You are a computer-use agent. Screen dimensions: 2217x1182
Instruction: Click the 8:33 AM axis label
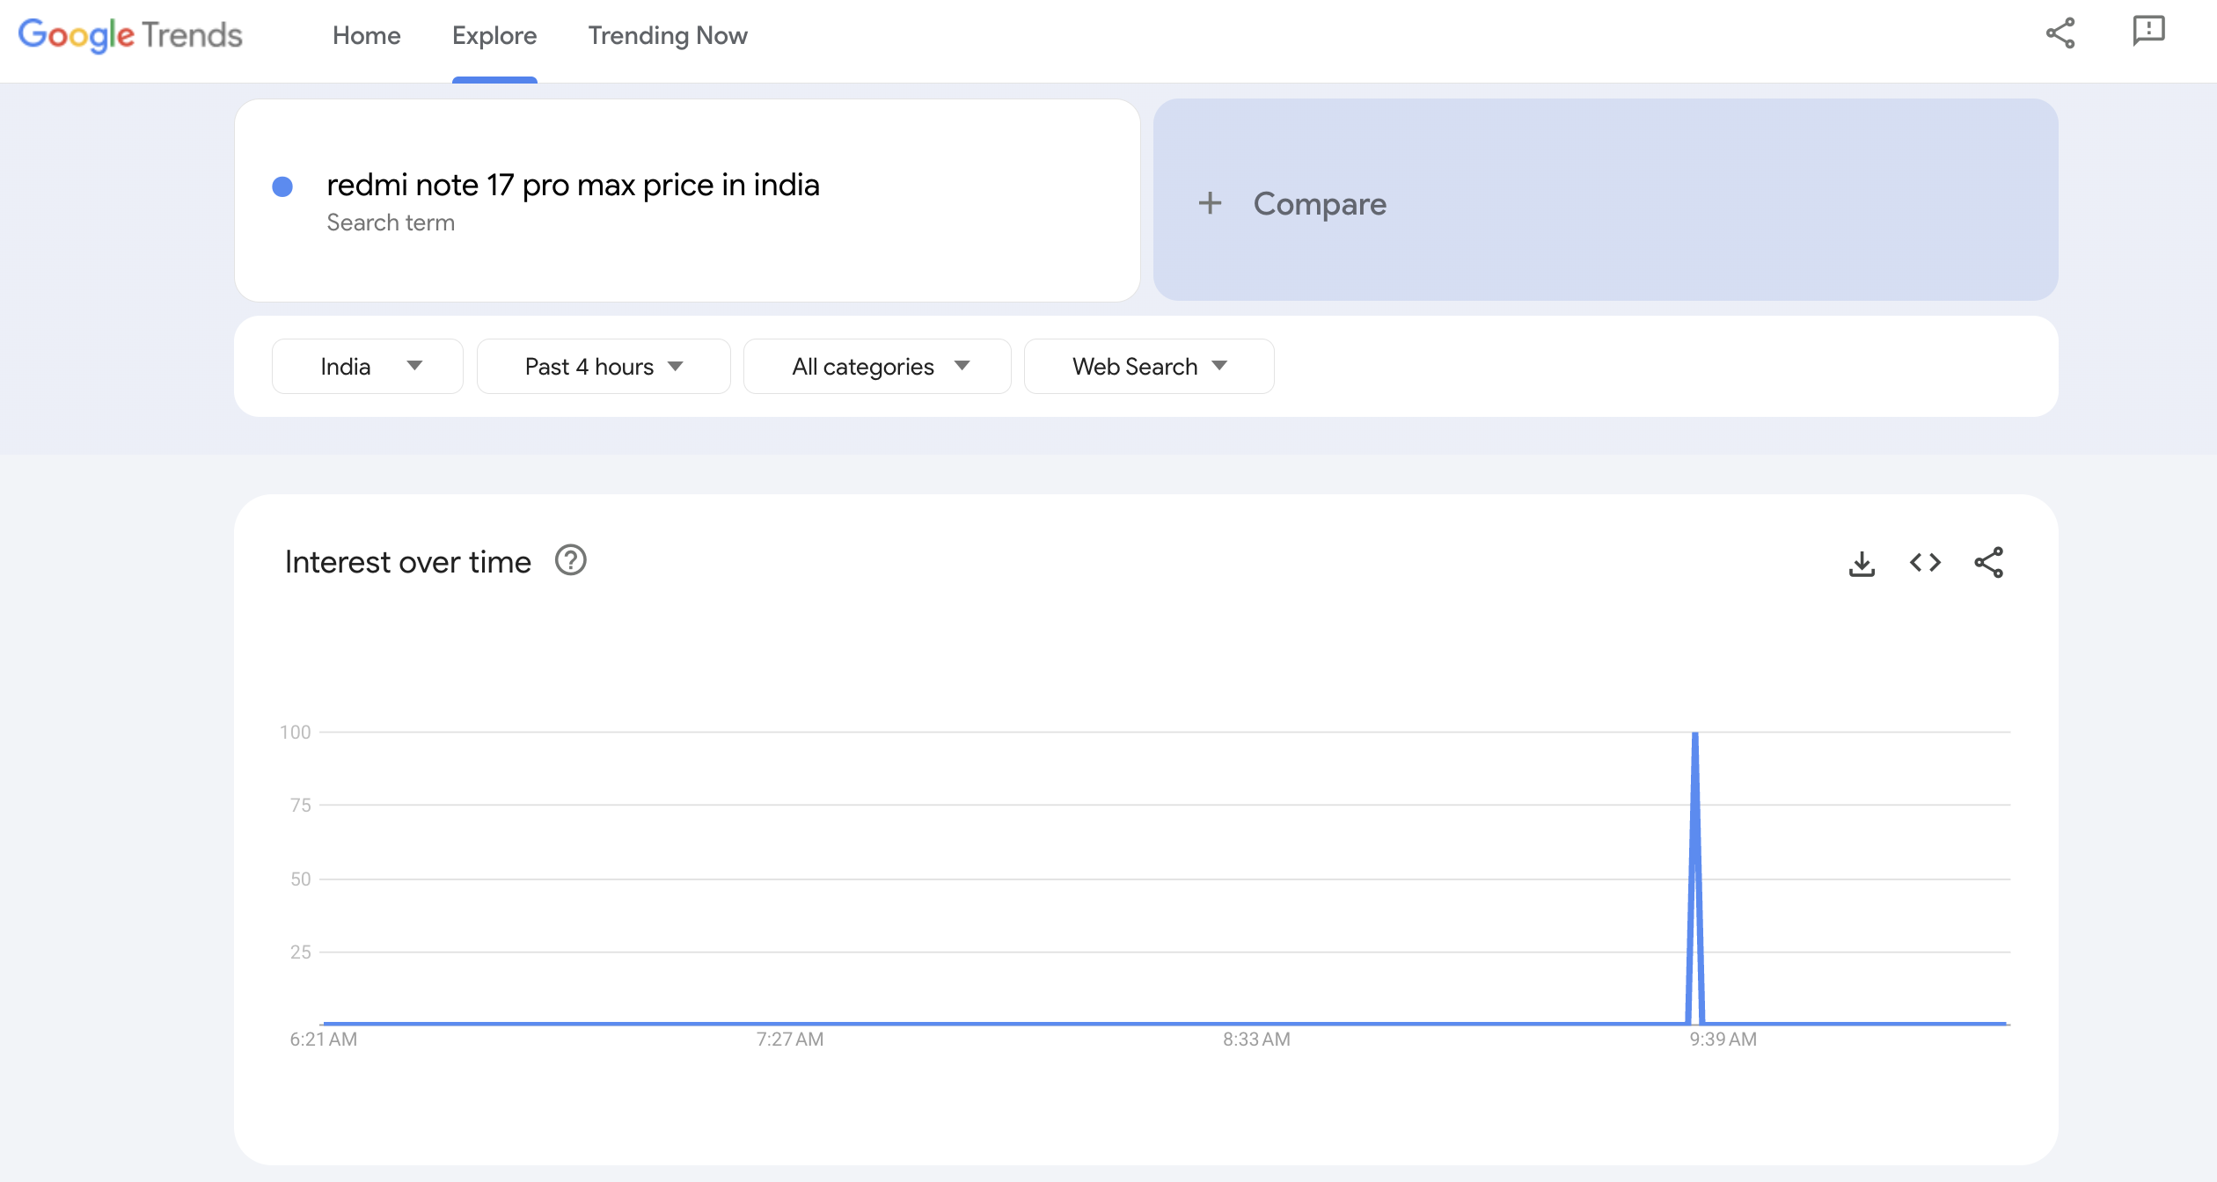click(x=1256, y=1040)
